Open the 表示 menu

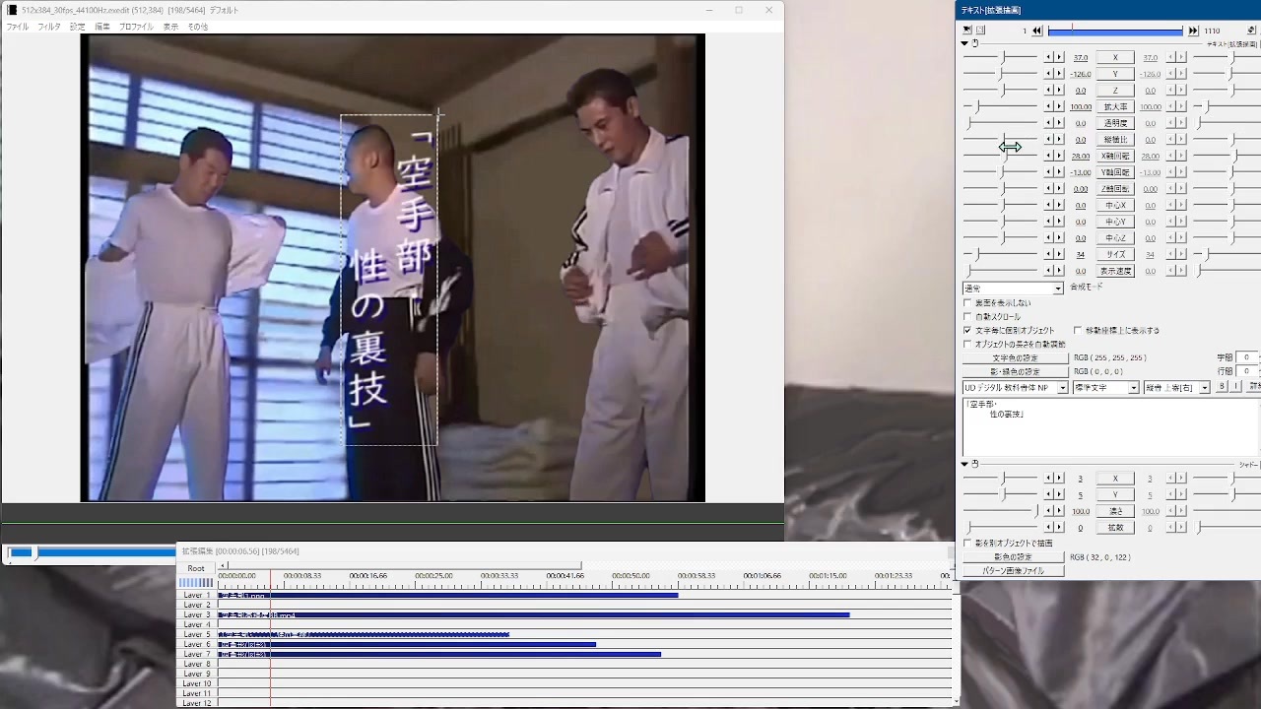point(170,27)
